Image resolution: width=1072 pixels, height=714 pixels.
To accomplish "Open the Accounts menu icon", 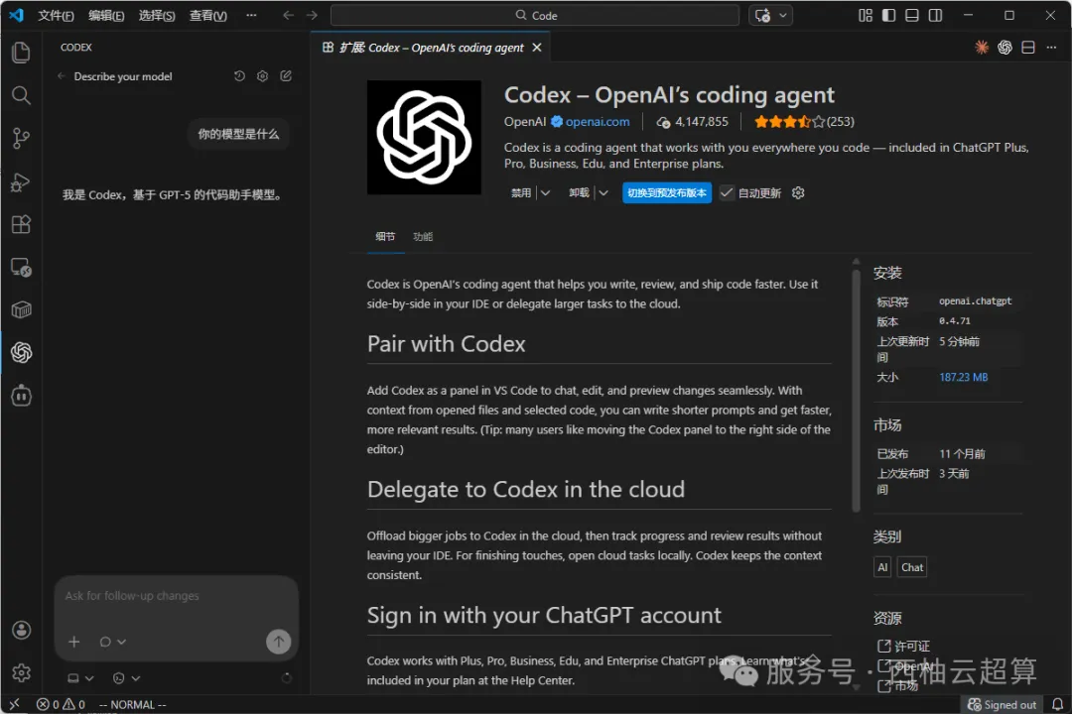I will click(x=21, y=630).
